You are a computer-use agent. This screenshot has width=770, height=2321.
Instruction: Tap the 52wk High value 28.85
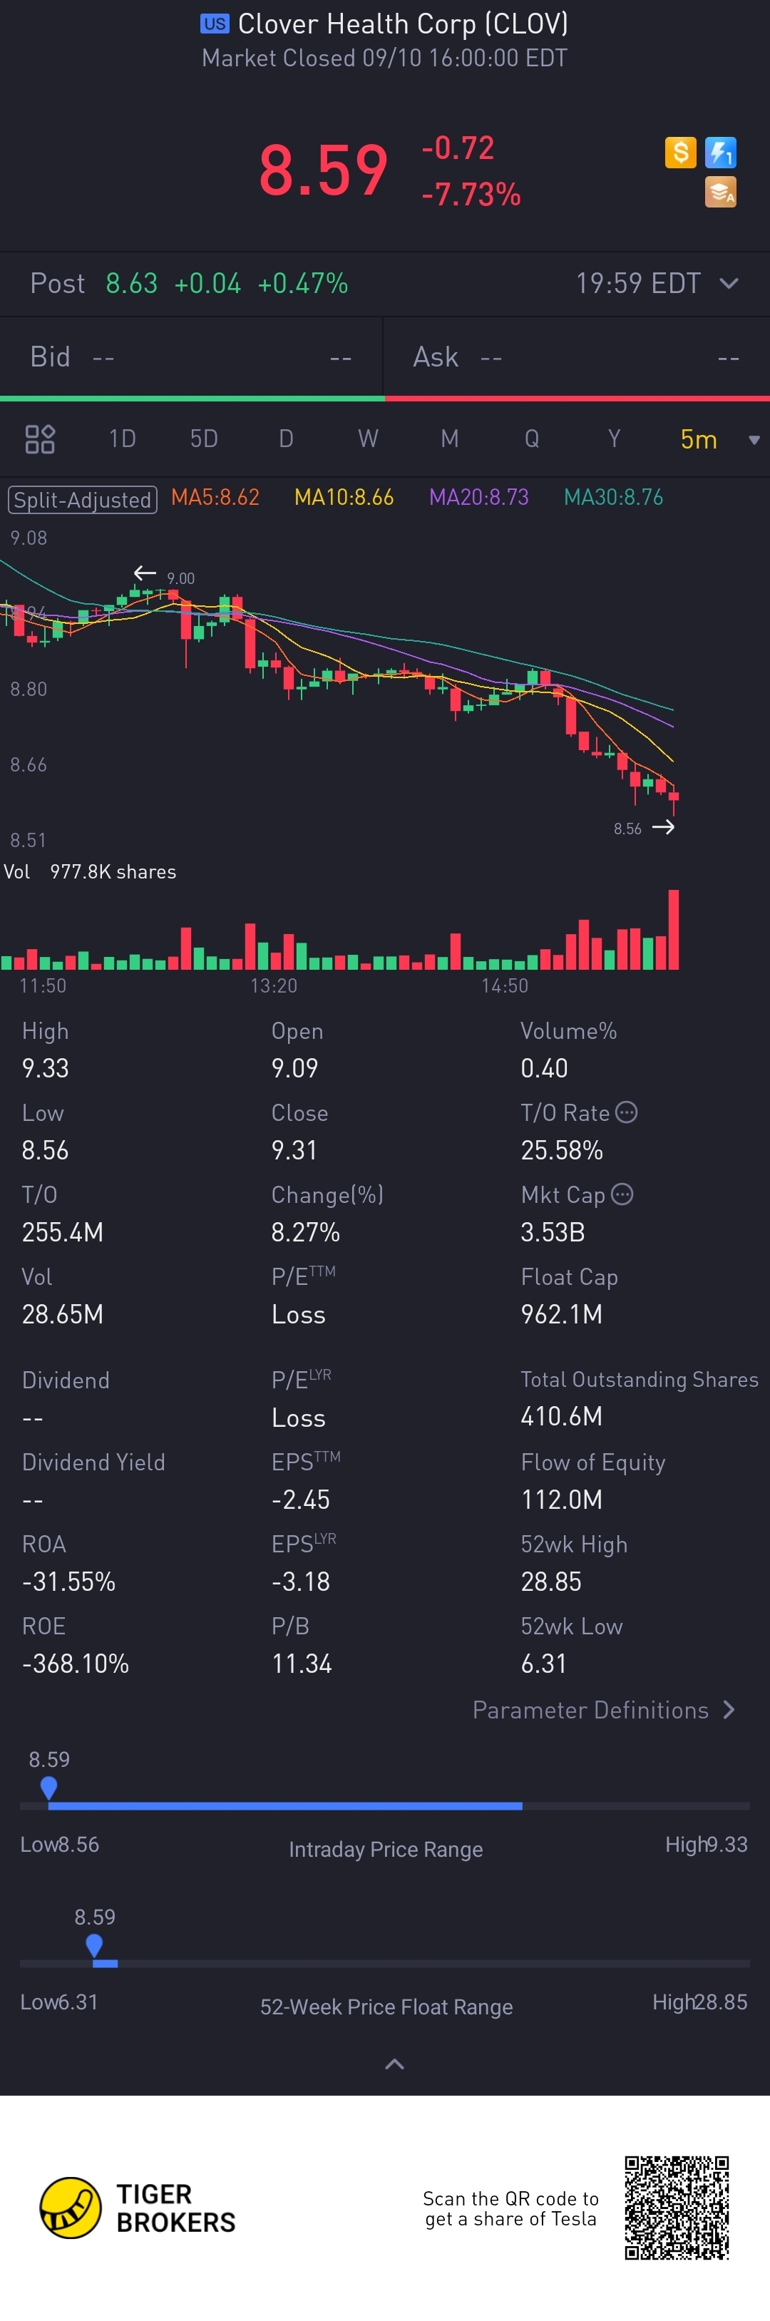(x=551, y=1582)
